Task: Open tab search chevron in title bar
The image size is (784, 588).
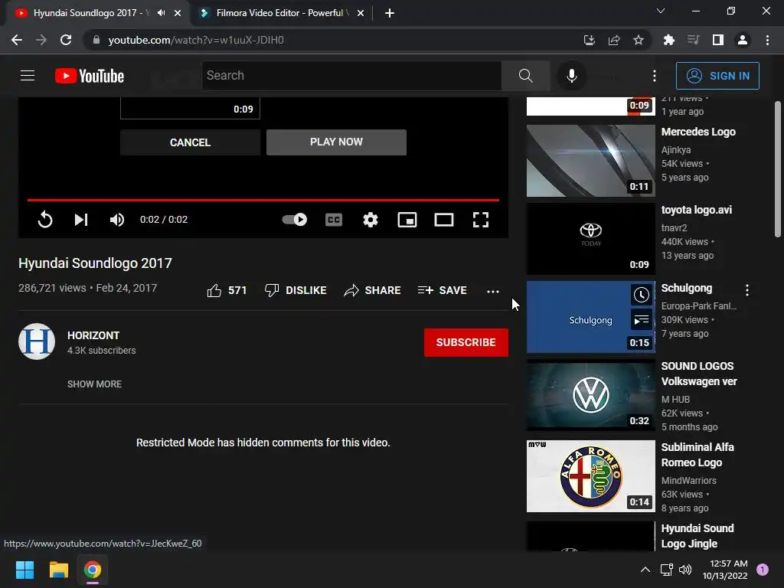Action: point(661,11)
